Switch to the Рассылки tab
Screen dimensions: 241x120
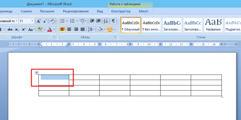[47, 11]
